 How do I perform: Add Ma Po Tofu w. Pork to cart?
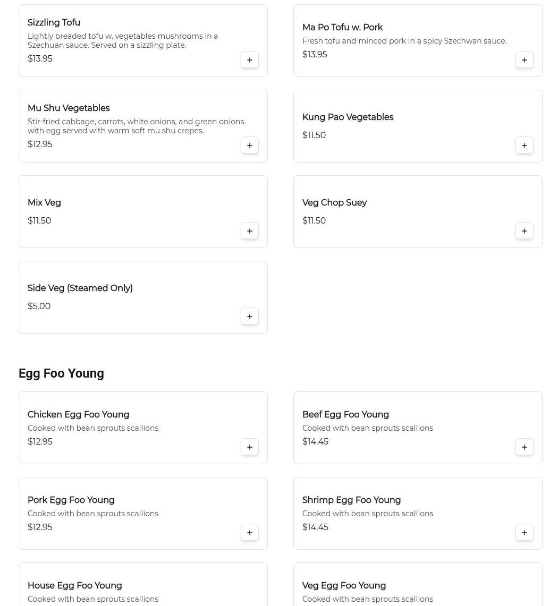click(525, 60)
